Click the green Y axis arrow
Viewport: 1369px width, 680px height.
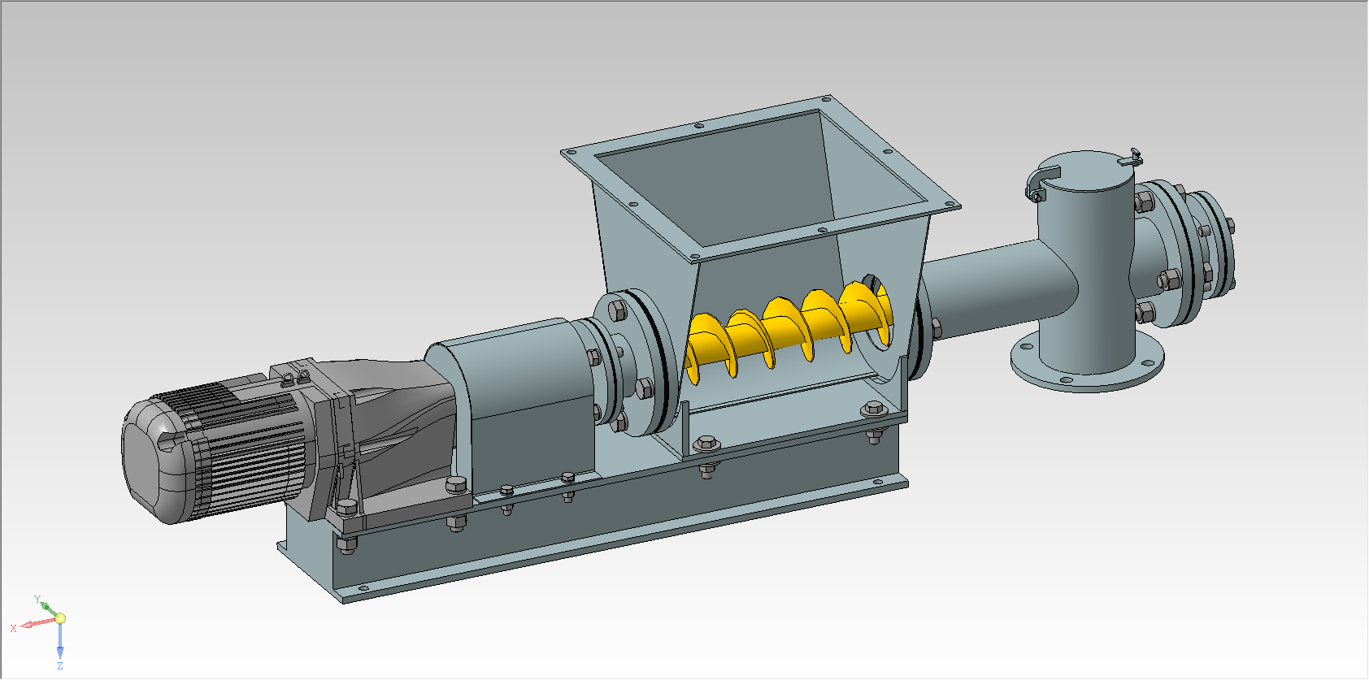[47, 608]
